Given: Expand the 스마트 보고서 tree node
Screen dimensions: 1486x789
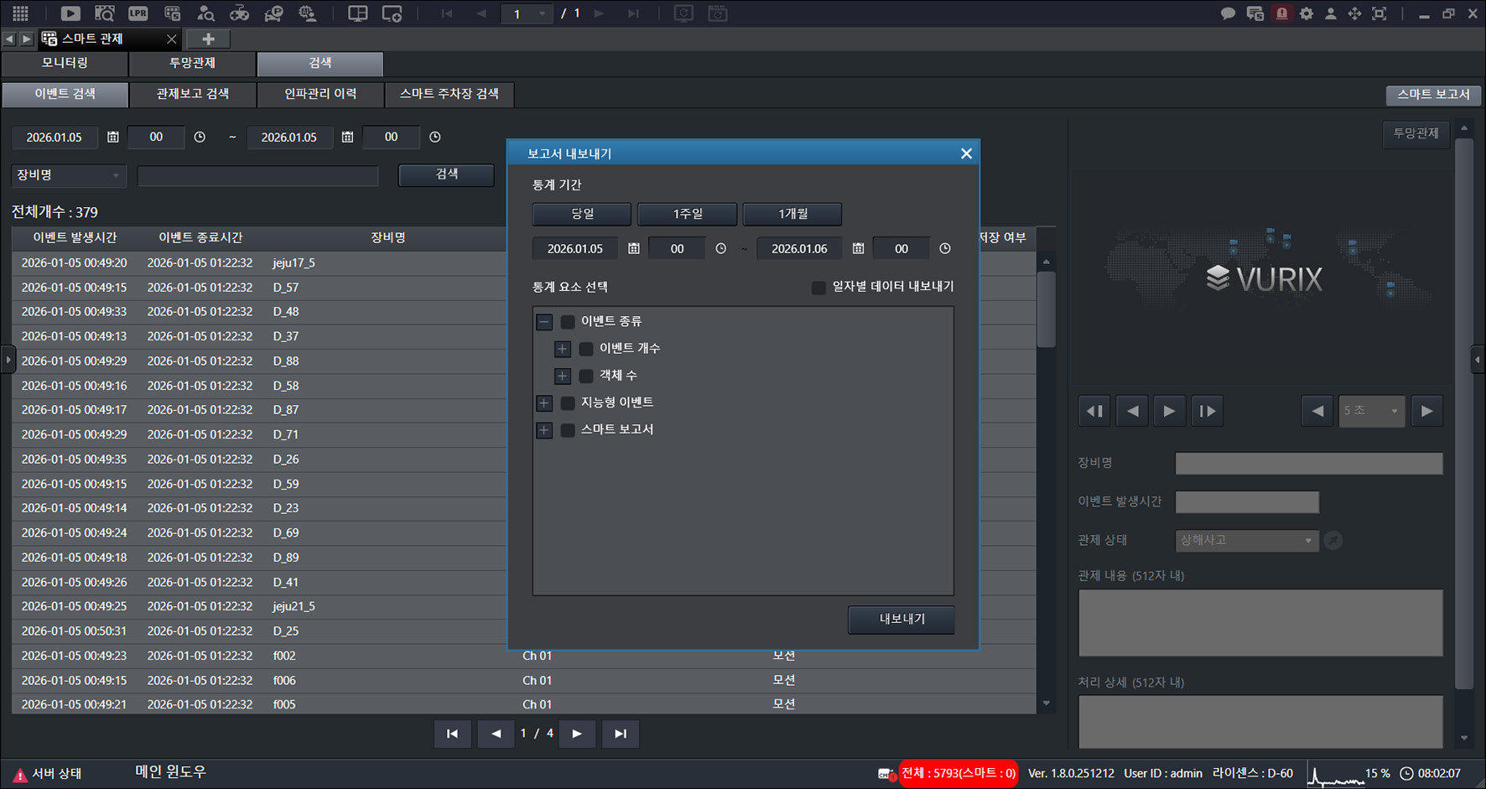Looking at the screenshot, I should click(544, 430).
